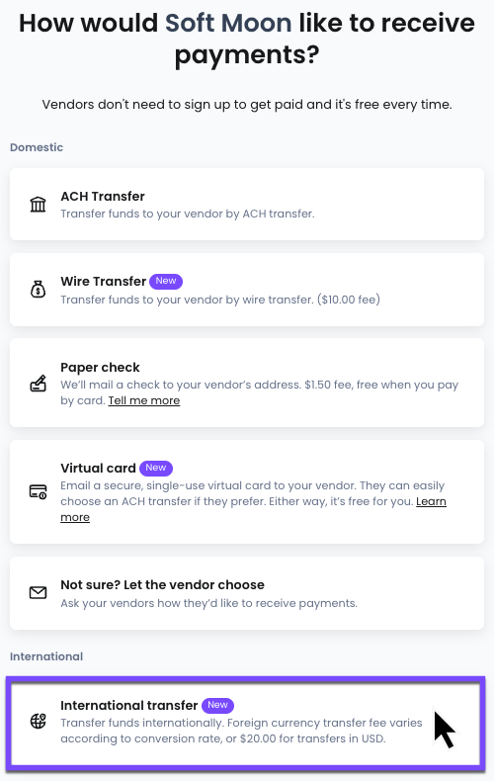The height and width of the screenshot is (781, 494).
Task: Open the Learn more link for virtual card
Action: click(x=431, y=501)
